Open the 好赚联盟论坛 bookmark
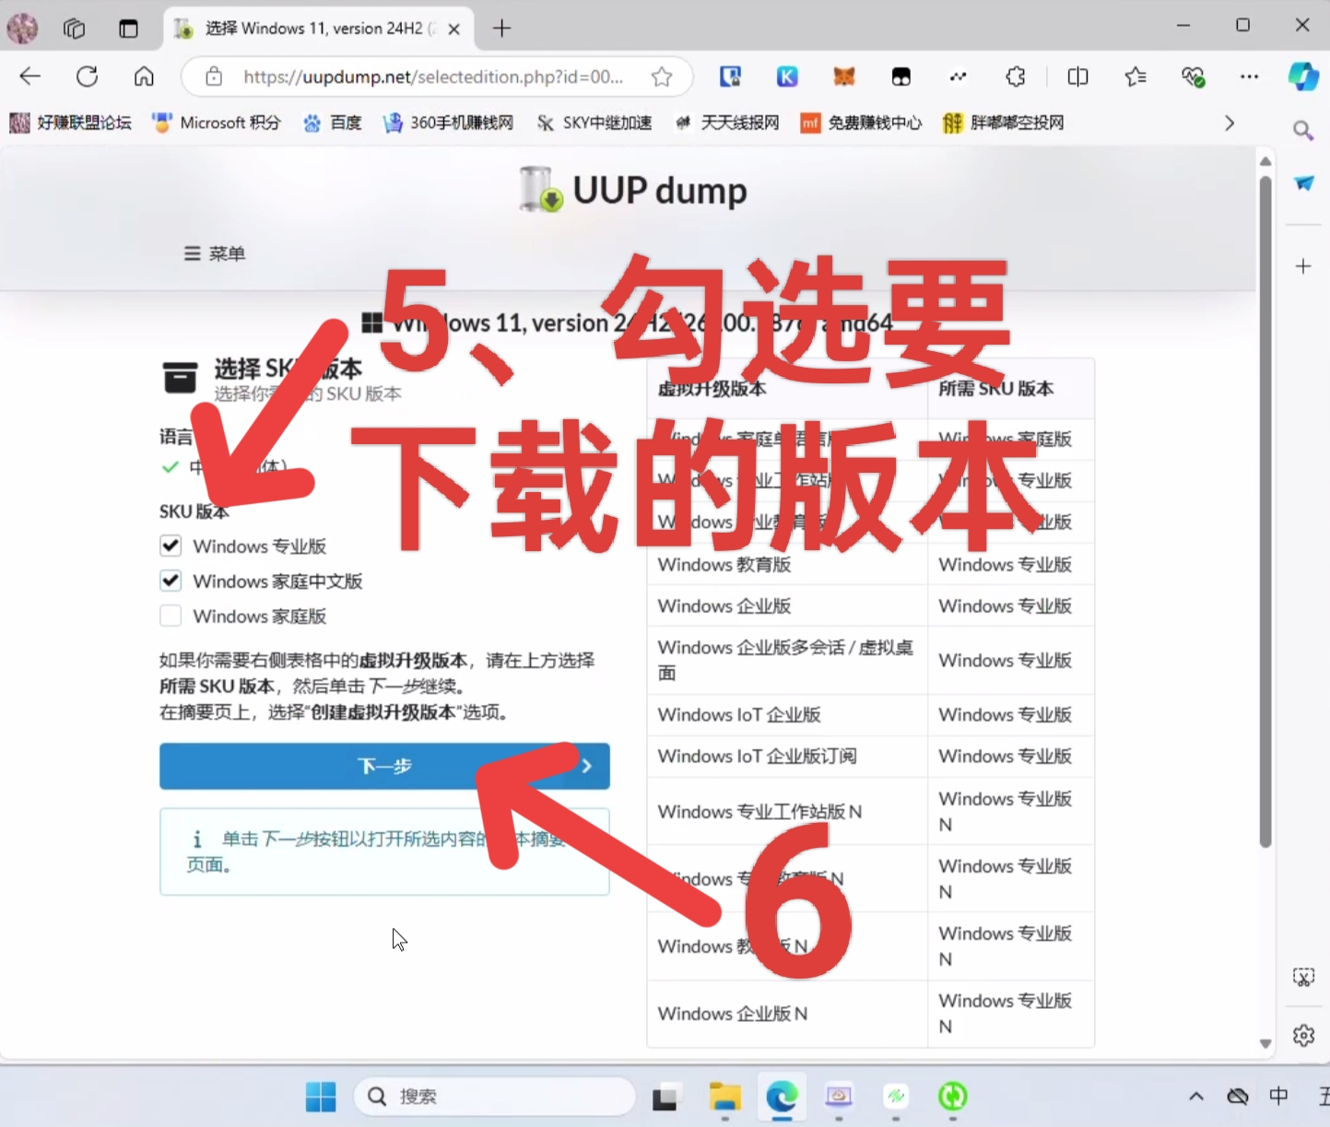Image resolution: width=1330 pixels, height=1127 pixels. click(71, 123)
